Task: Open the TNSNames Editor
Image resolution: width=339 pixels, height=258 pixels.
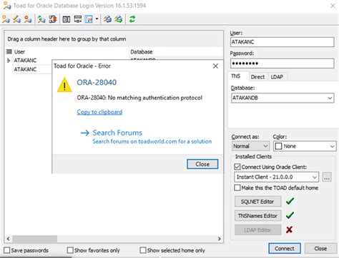Action: [x=257, y=216]
